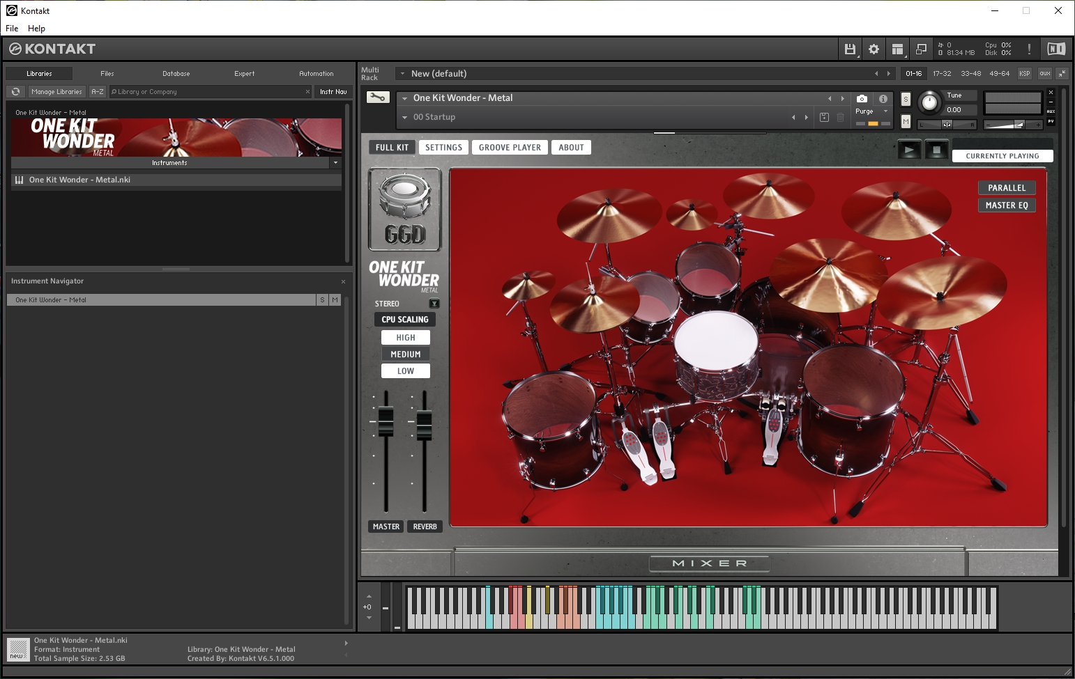
Task: Switch to the Files browser tab
Action: point(107,74)
